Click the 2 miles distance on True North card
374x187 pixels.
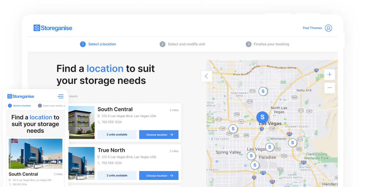[x=174, y=151]
